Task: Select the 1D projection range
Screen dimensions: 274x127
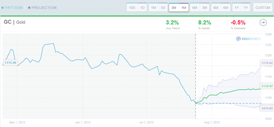Action: click(x=142, y=7)
